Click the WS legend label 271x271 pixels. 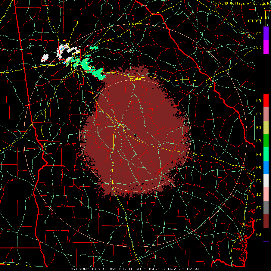[259, 168]
